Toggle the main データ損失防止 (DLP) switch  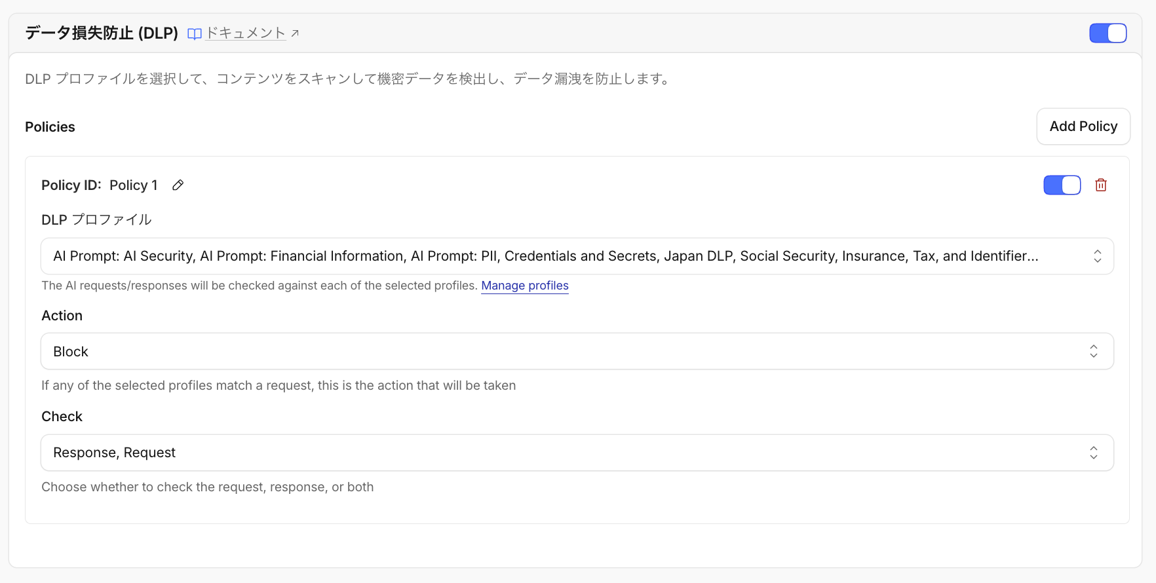click(1108, 33)
